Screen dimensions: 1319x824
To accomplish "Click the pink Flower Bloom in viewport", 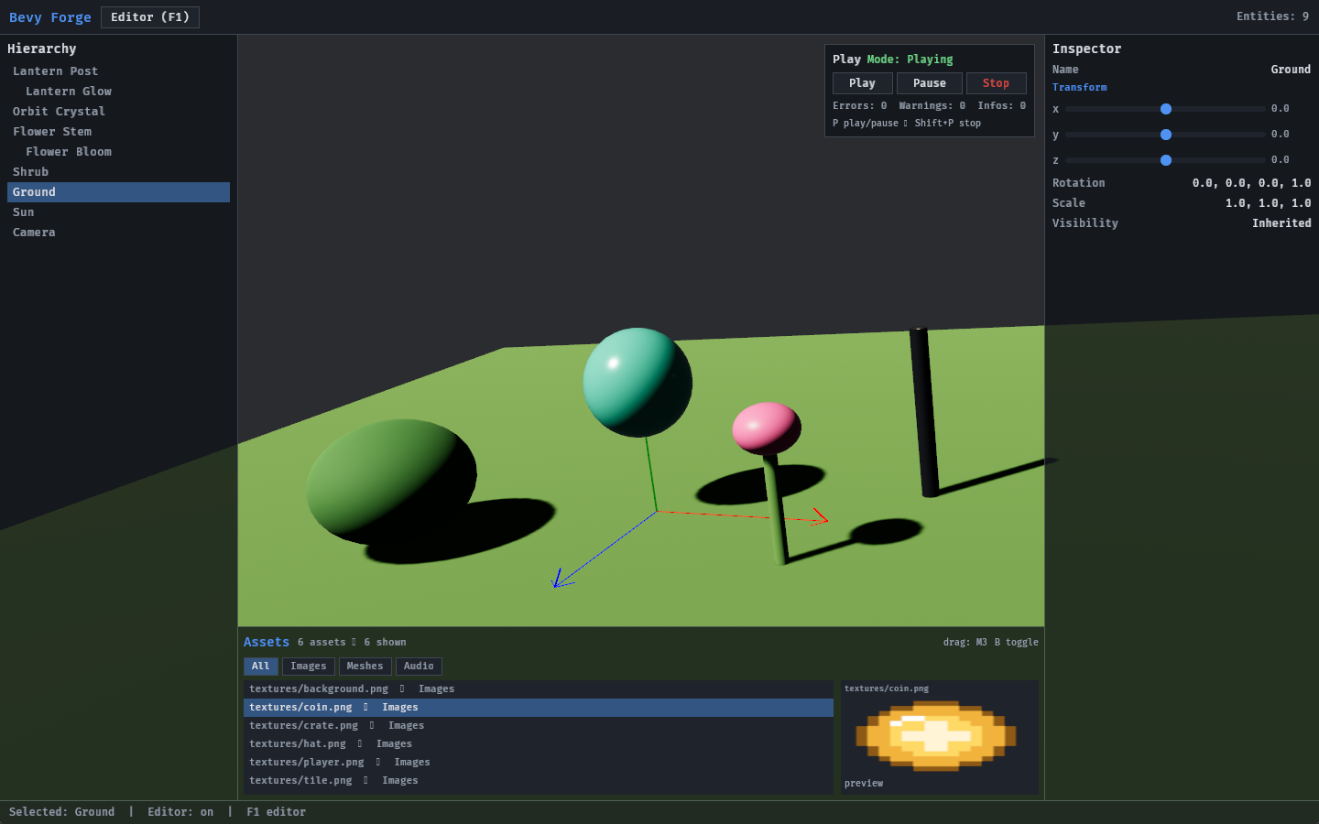I will coord(767,428).
